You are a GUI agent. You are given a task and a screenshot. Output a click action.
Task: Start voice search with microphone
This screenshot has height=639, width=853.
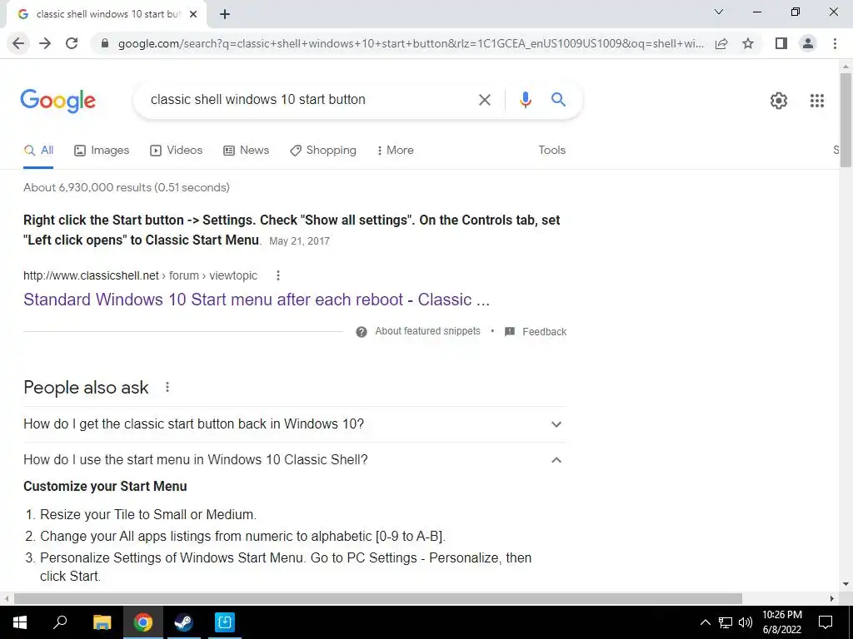click(x=525, y=100)
